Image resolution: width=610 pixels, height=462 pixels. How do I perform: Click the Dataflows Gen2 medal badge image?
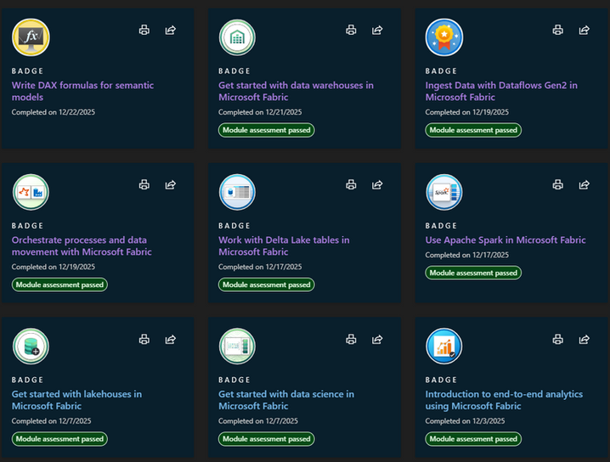[x=444, y=37]
